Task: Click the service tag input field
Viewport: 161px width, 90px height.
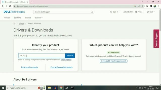Action: point(42,55)
